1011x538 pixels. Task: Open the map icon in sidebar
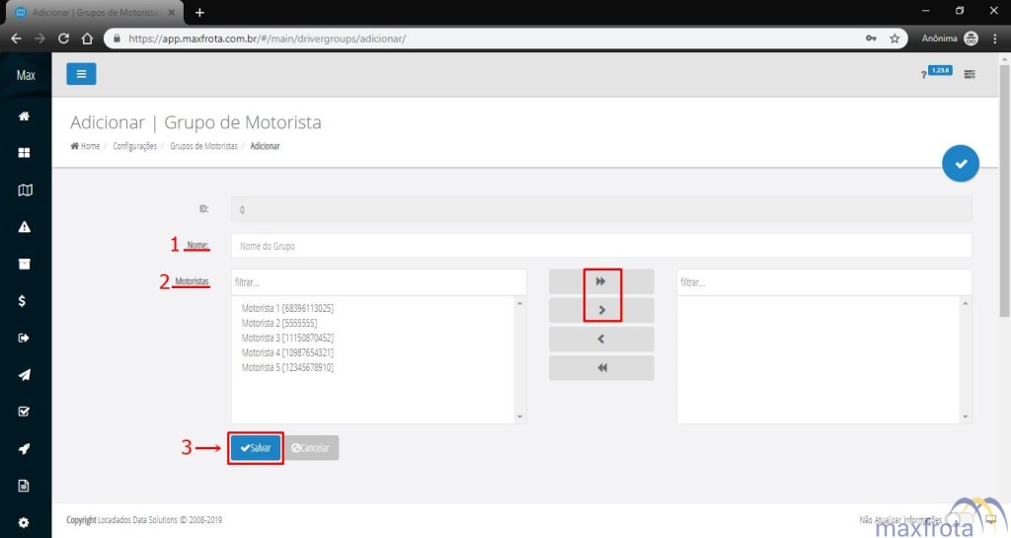tap(25, 191)
